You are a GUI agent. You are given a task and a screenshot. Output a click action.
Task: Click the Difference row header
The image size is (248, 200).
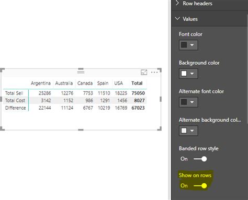16,108
